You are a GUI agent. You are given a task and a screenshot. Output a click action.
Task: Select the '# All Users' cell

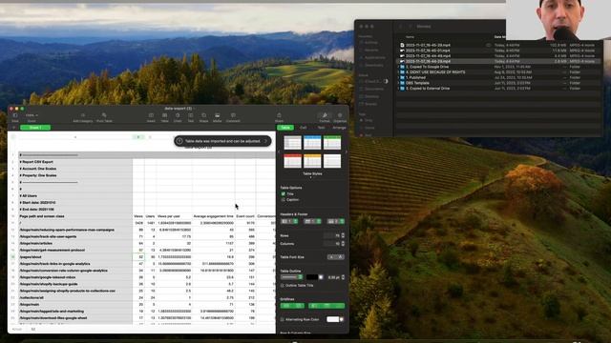pyautogui.click(x=75, y=196)
